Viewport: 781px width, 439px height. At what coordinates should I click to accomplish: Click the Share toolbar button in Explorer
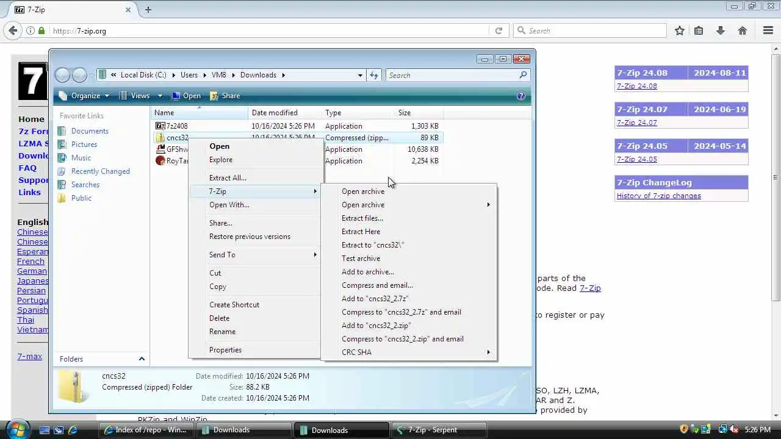(x=225, y=96)
